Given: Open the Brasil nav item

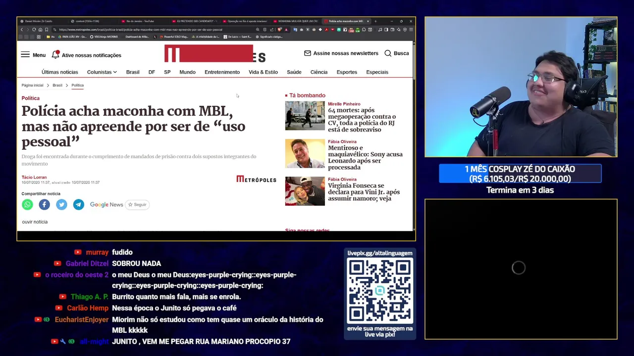Looking at the screenshot, I should tap(133, 72).
